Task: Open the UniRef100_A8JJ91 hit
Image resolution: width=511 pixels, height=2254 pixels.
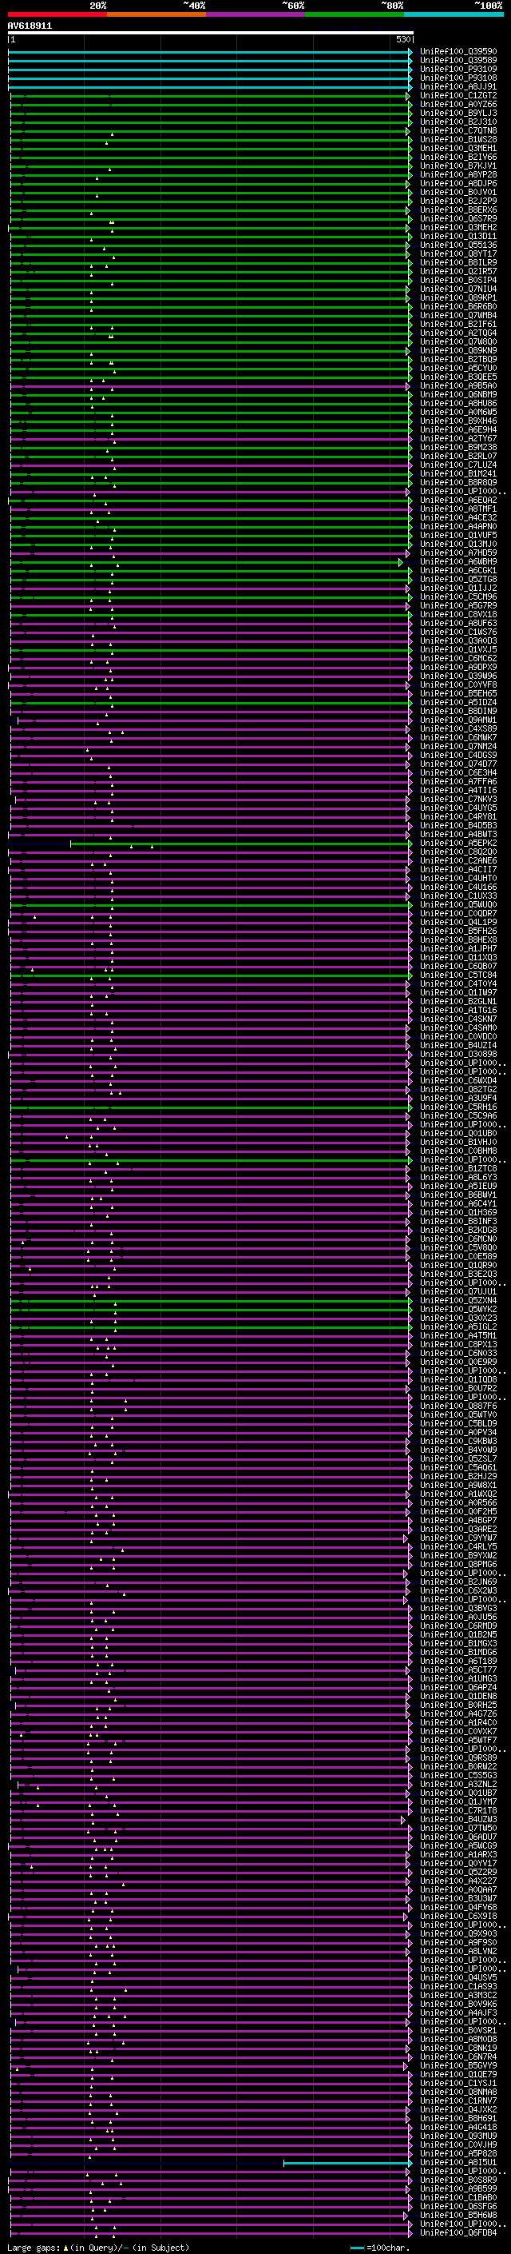Action: click(458, 86)
